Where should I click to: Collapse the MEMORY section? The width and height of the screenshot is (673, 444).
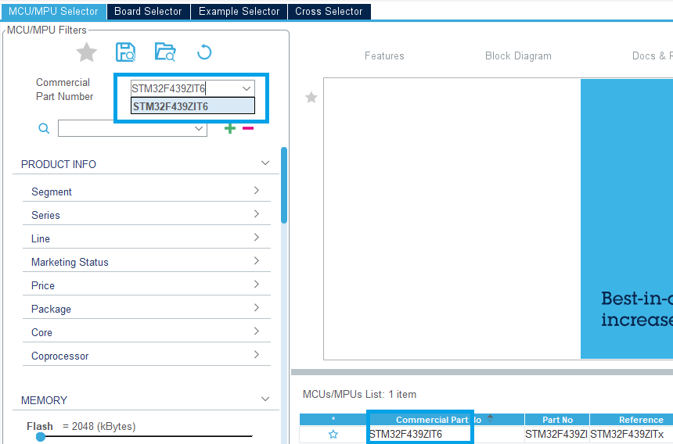point(265,399)
